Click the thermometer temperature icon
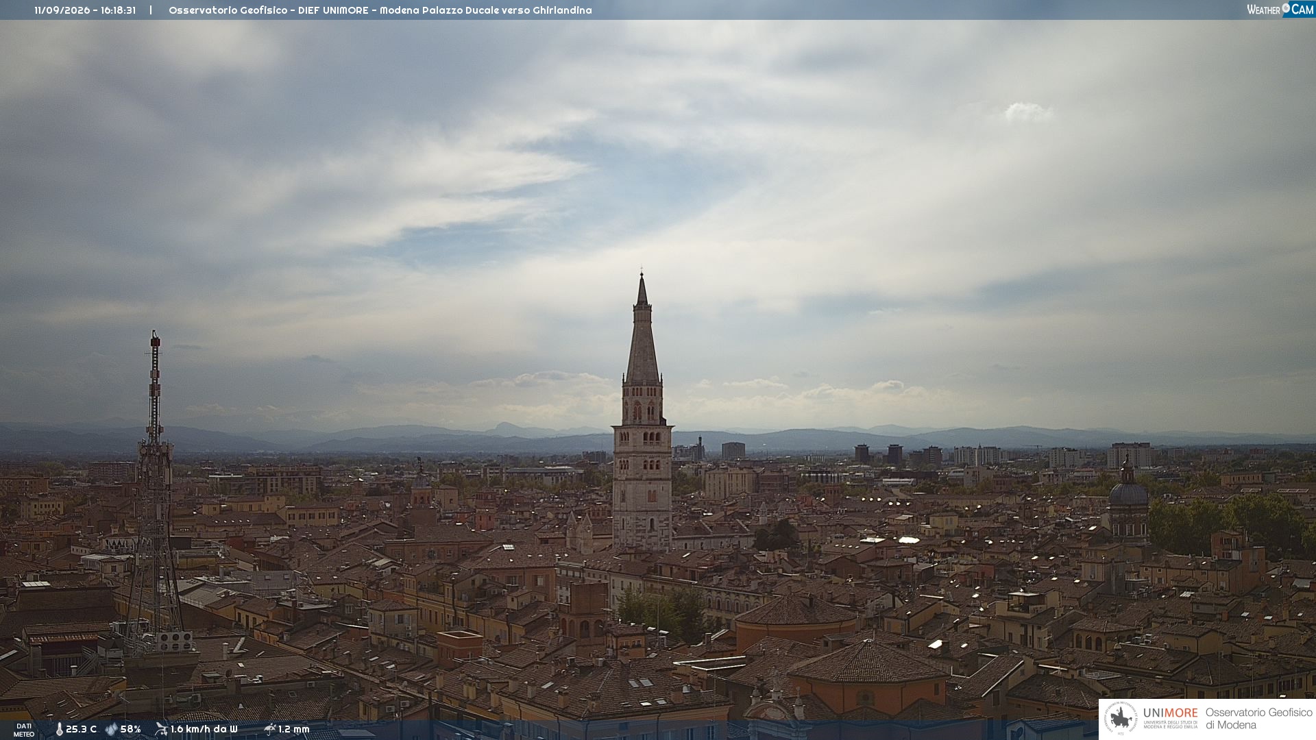 59,729
